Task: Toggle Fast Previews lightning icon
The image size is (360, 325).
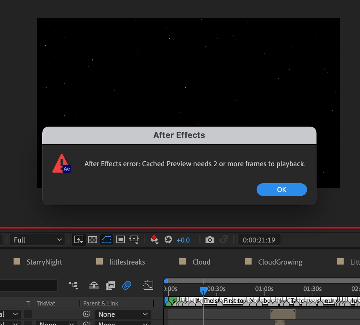Action: (79, 240)
